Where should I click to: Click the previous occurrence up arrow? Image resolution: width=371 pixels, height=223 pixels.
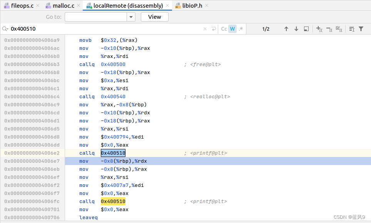click(x=286, y=29)
